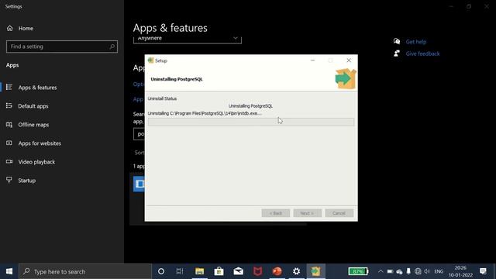
Task: Click Apps & features list icon in sidebar
Action: tap(9, 87)
